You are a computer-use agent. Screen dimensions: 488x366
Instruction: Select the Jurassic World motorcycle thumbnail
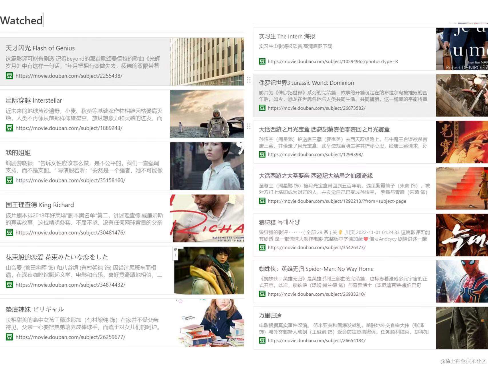[462, 95]
